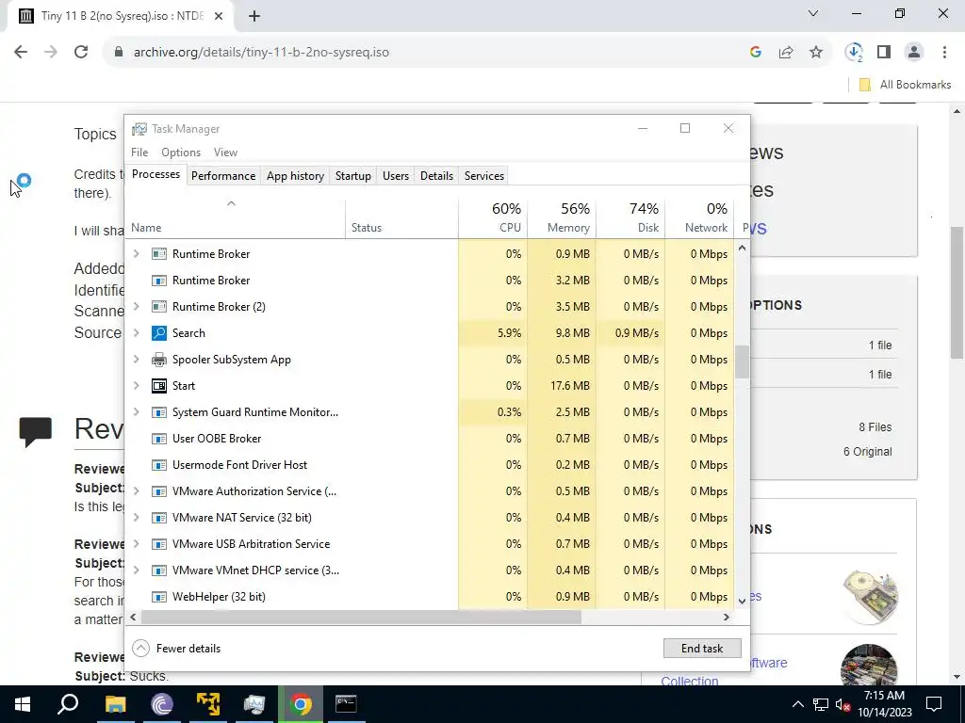Expand VMware USB Arbitration Service row
This screenshot has width=965, height=723.
coord(137,543)
